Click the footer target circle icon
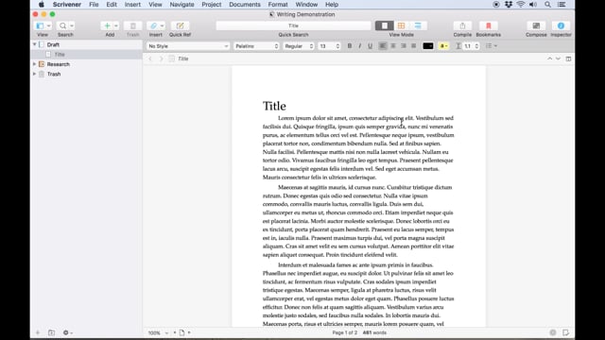 [x=552, y=332]
